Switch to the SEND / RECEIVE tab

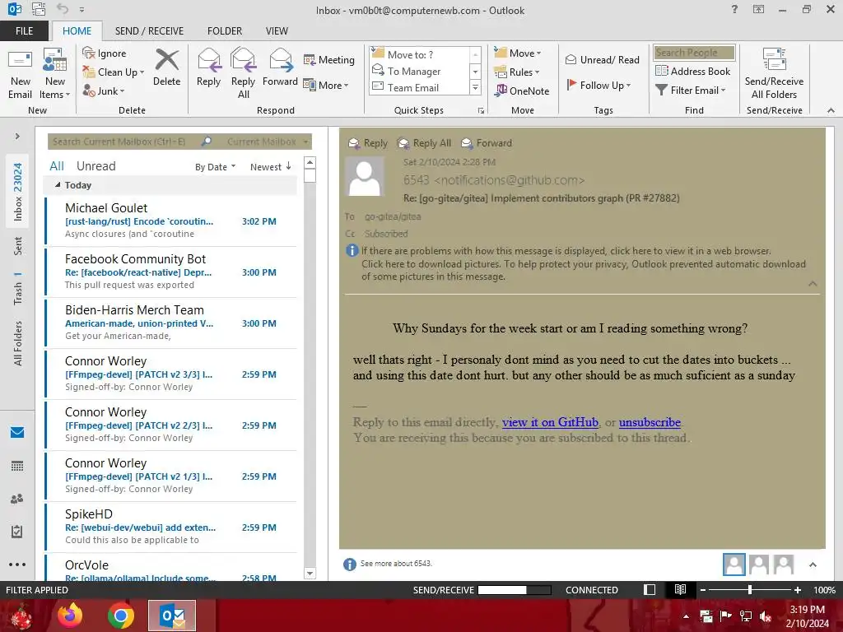point(149,31)
